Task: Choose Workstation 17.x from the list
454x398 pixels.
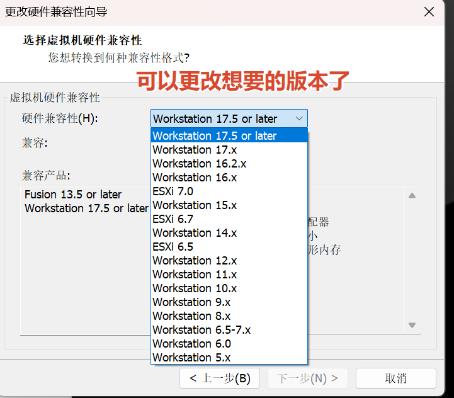Action: 229,150
